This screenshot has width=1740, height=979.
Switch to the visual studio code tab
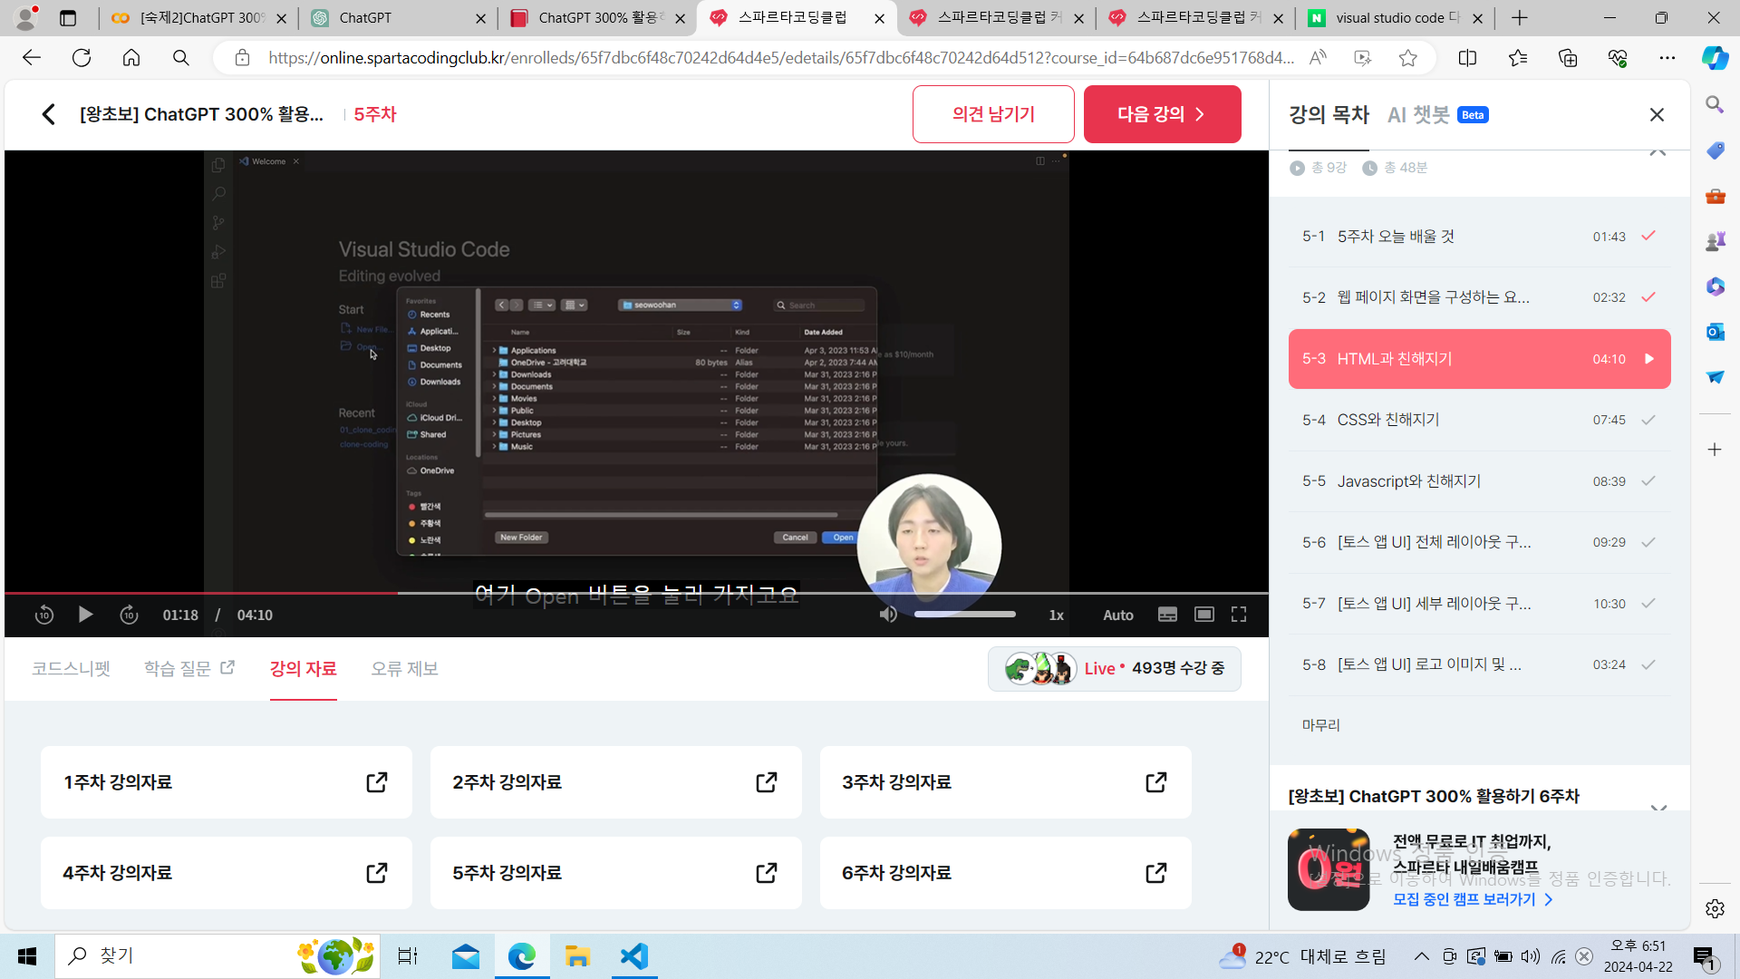click(1396, 18)
